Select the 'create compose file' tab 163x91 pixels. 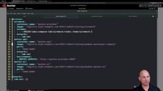61,16
